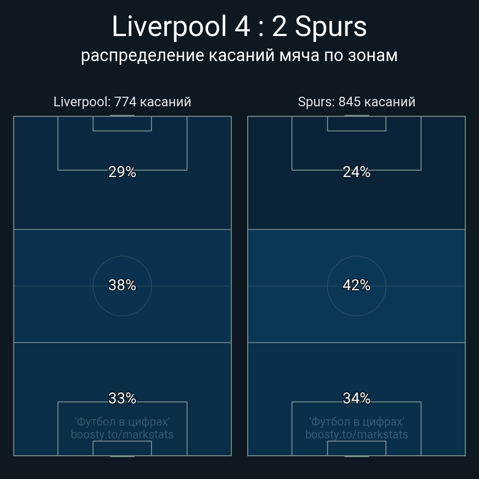Click the top goal box on Spurs pitch
Image resolution: width=479 pixels, height=479 pixels.
click(356, 124)
